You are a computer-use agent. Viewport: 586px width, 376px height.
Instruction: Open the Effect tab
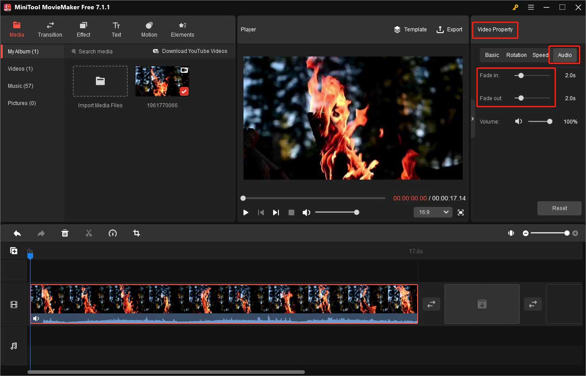84,30
